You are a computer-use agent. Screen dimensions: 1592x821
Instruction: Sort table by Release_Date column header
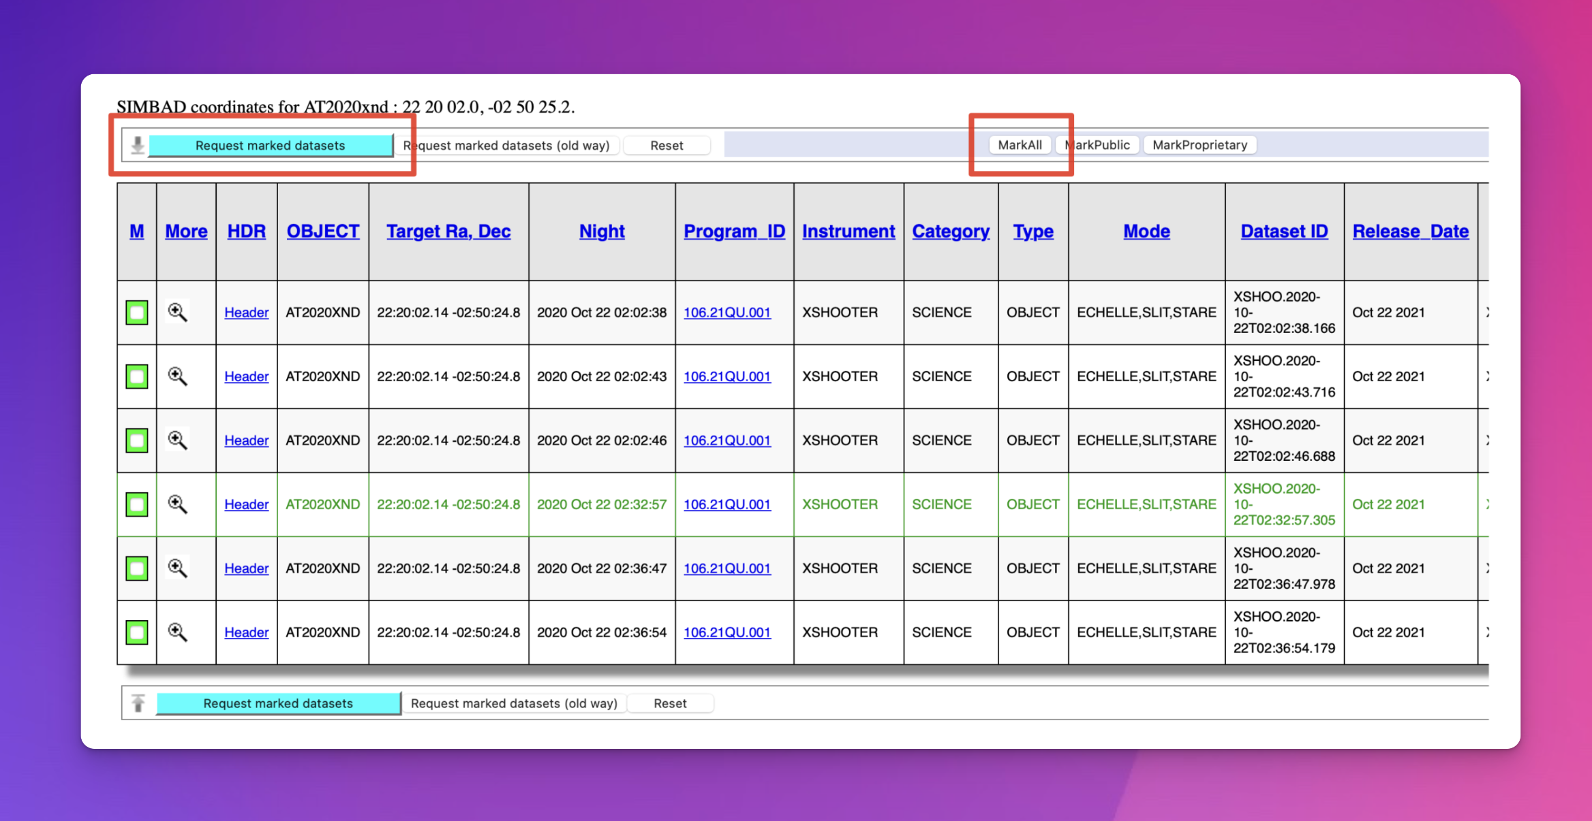tap(1411, 231)
